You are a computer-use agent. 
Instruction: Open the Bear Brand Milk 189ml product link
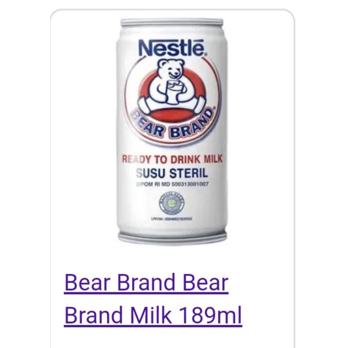tap(153, 298)
